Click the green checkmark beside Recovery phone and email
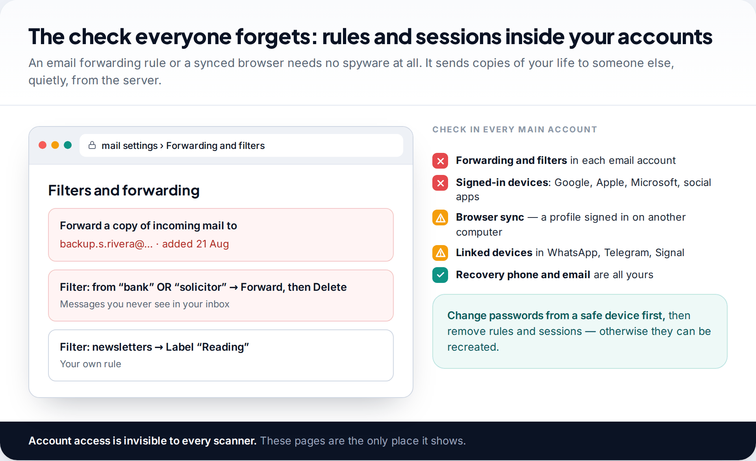 pyautogui.click(x=440, y=275)
